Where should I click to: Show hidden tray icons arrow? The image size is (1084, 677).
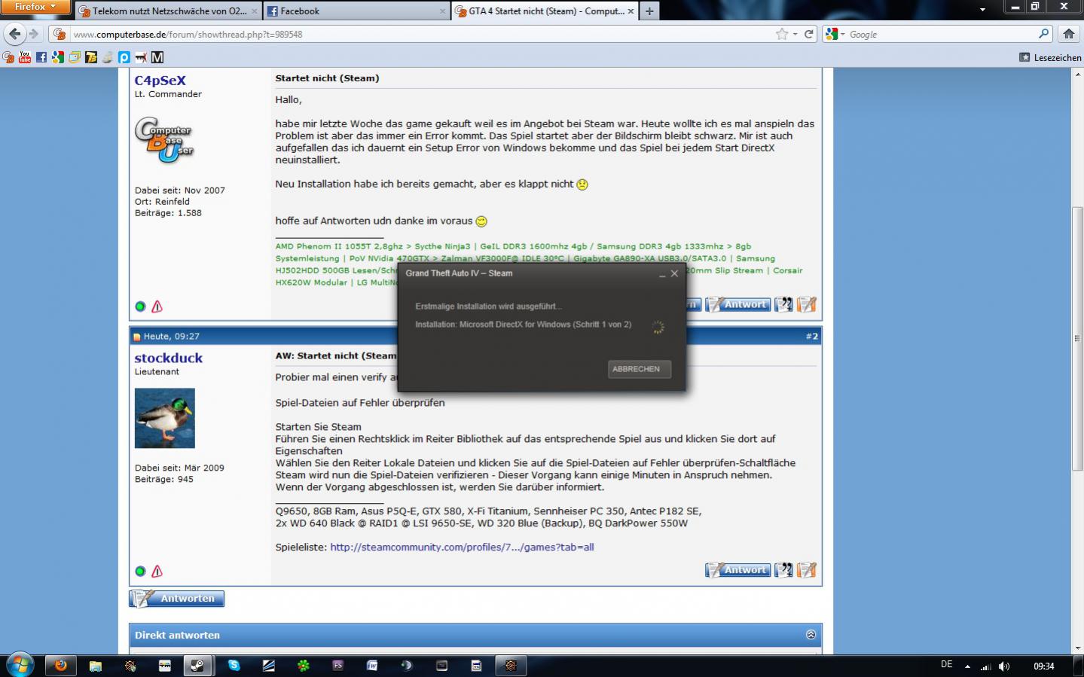coord(967,666)
